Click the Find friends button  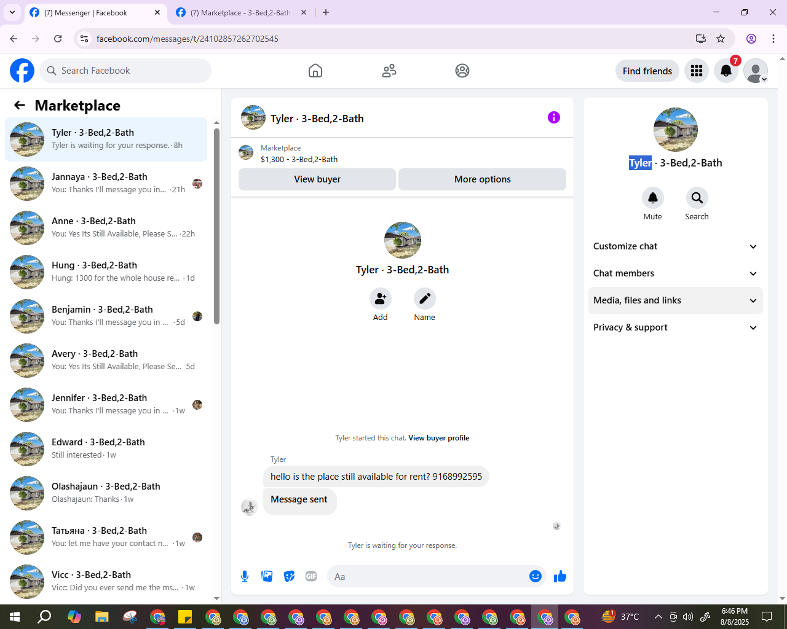coord(647,71)
